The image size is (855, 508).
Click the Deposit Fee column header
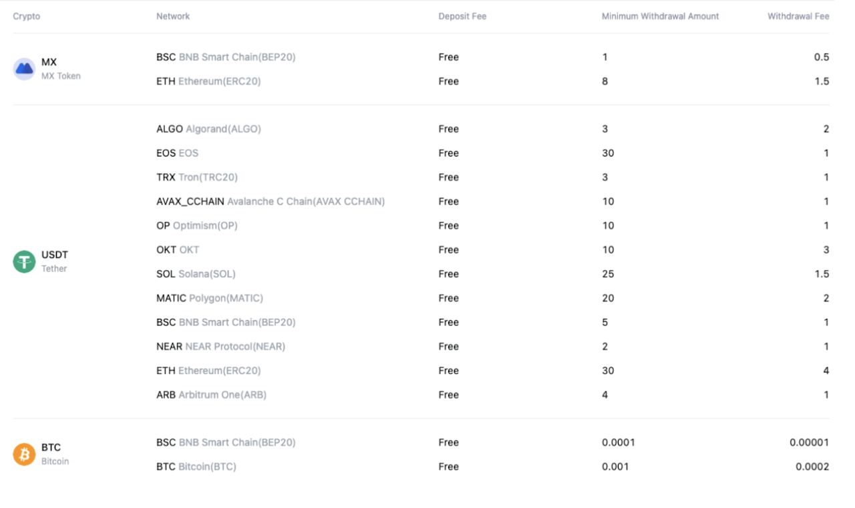(462, 16)
